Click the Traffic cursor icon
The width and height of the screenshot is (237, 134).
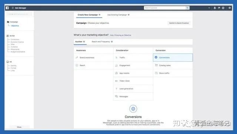pyautogui.click(x=116, y=58)
